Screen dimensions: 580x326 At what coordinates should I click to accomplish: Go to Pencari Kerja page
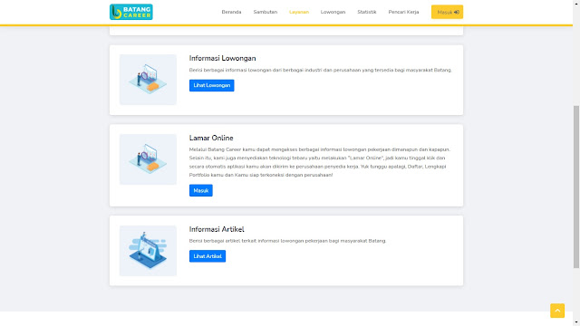pos(403,12)
